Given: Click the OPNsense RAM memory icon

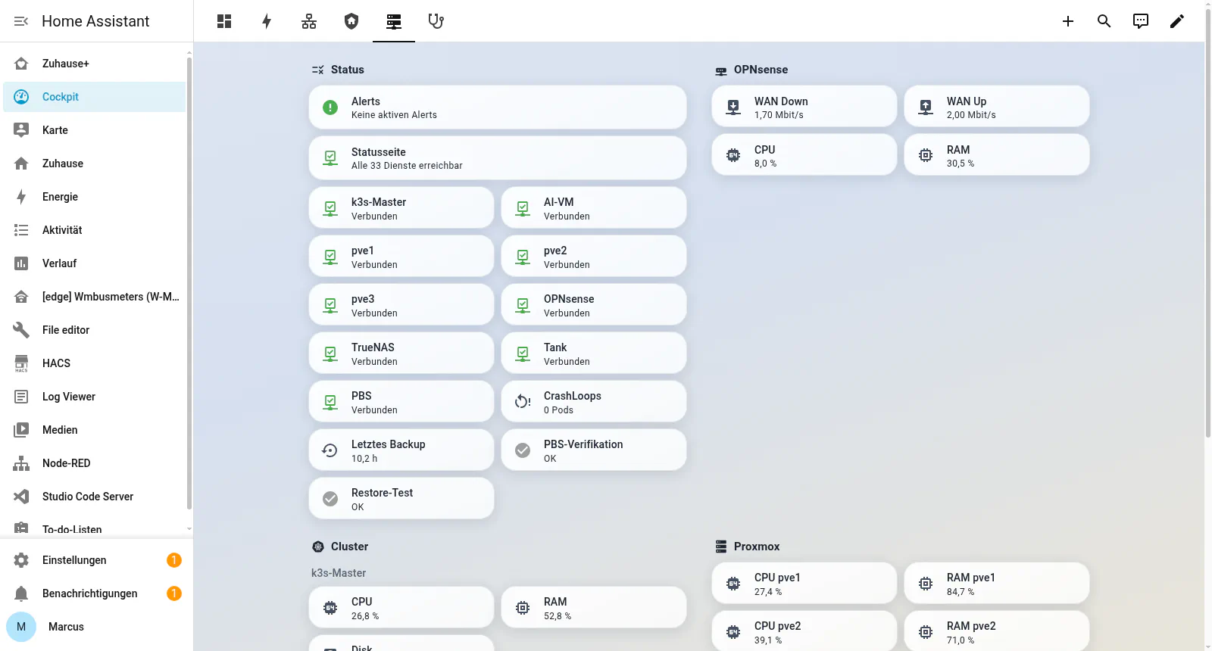Looking at the screenshot, I should (926, 155).
